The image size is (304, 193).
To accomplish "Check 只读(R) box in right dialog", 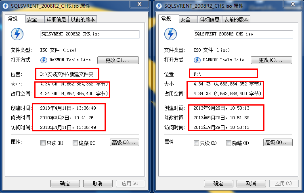I will [196, 143].
